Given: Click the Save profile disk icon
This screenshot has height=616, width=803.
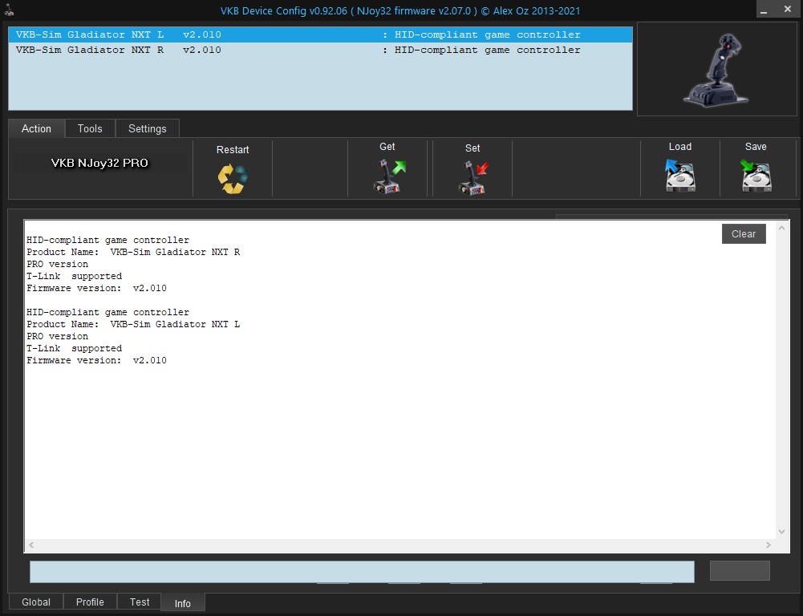Looking at the screenshot, I should 755,175.
